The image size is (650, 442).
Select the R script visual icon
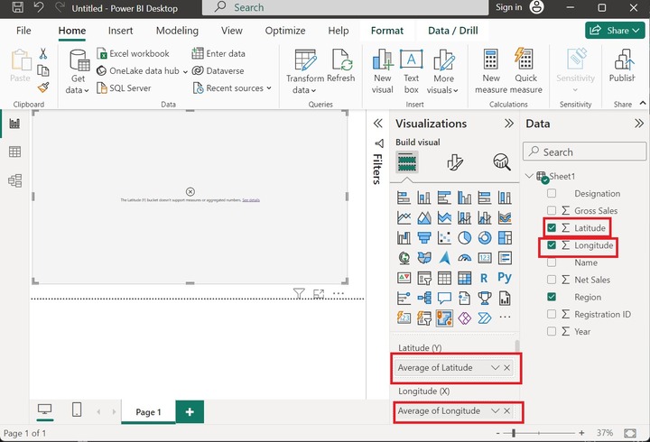tap(485, 278)
